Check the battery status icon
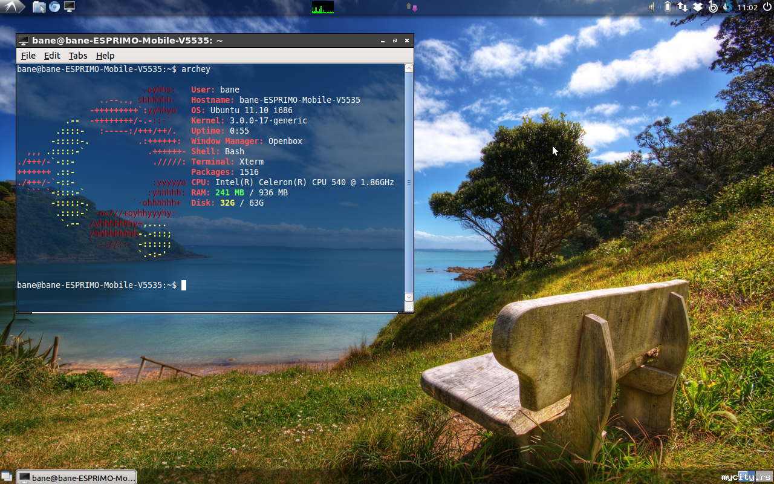774x484 pixels. click(x=668, y=7)
